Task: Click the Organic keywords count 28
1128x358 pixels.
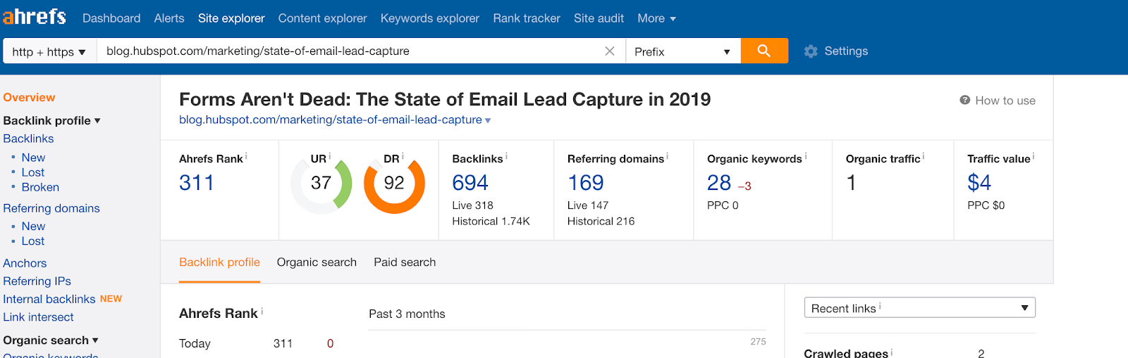Action: coord(719,183)
